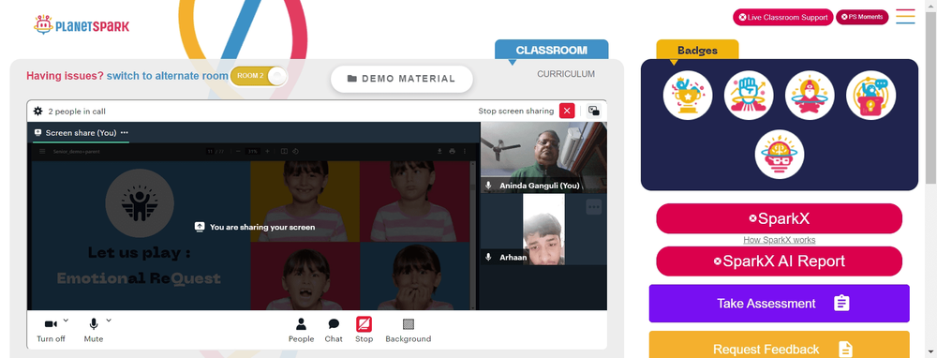937x358 pixels.
Task: Select the Badges tab
Action: point(697,51)
